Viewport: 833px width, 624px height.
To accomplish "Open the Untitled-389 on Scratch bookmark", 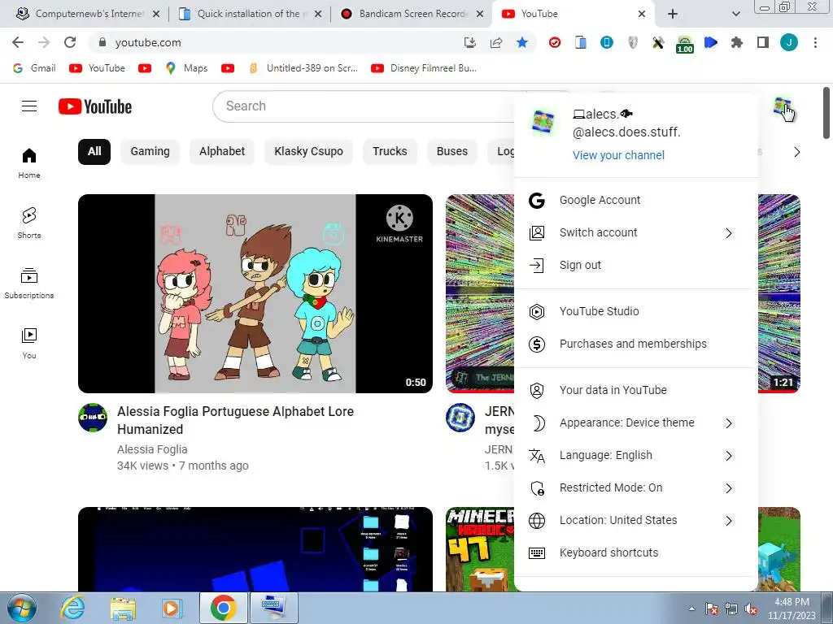I will point(304,68).
